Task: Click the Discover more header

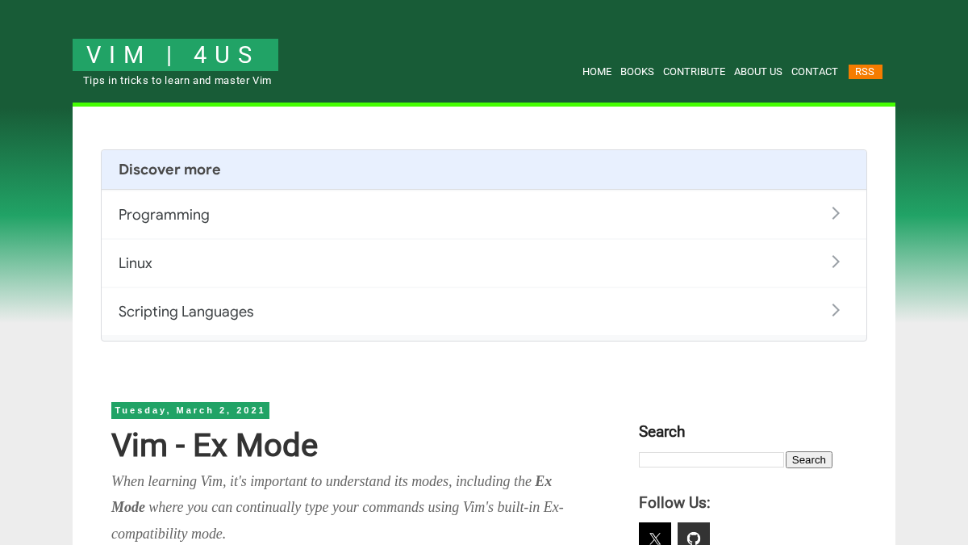Action: (169, 170)
